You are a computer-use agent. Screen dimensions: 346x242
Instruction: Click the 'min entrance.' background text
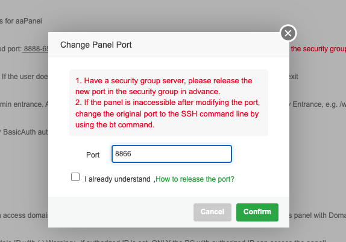22,104
